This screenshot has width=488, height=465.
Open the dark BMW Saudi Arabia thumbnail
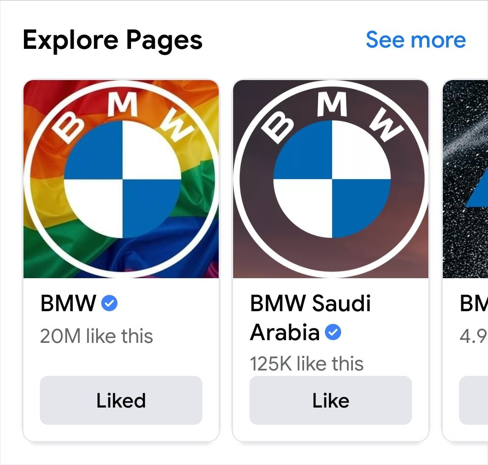click(331, 179)
